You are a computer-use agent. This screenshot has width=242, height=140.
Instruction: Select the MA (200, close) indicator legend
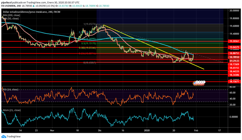pyautogui.click(x=11, y=15)
